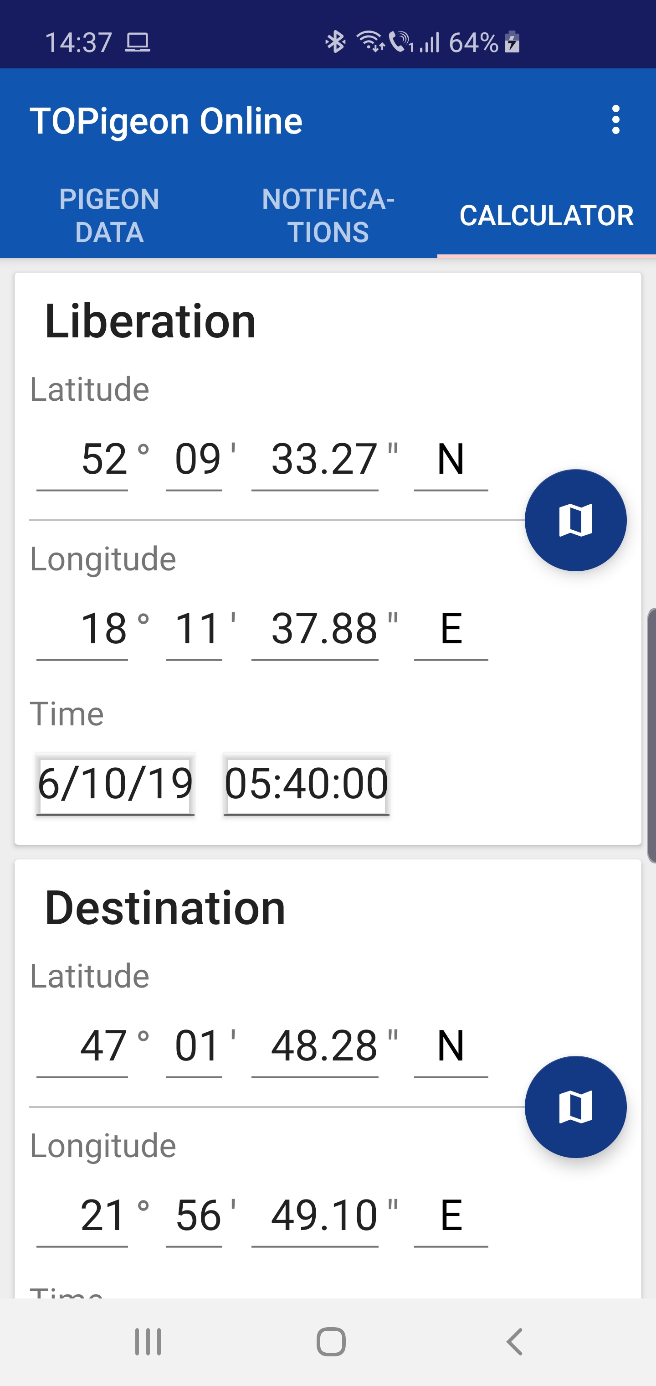
Task: Select the Calculator tab
Action: (546, 215)
